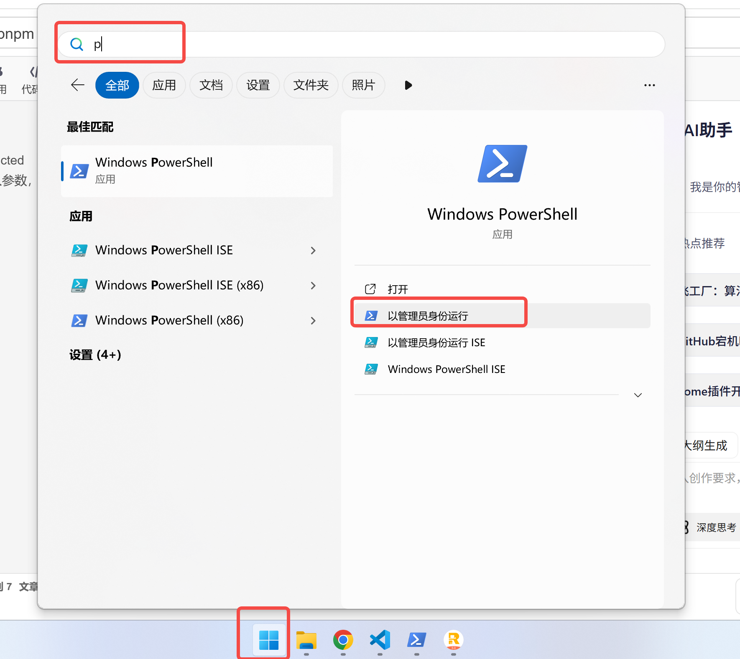Choose 以管理员身份运行
Image resolution: width=740 pixels, height=659 pixels.
pyautogui.click(x=503, y=316)
